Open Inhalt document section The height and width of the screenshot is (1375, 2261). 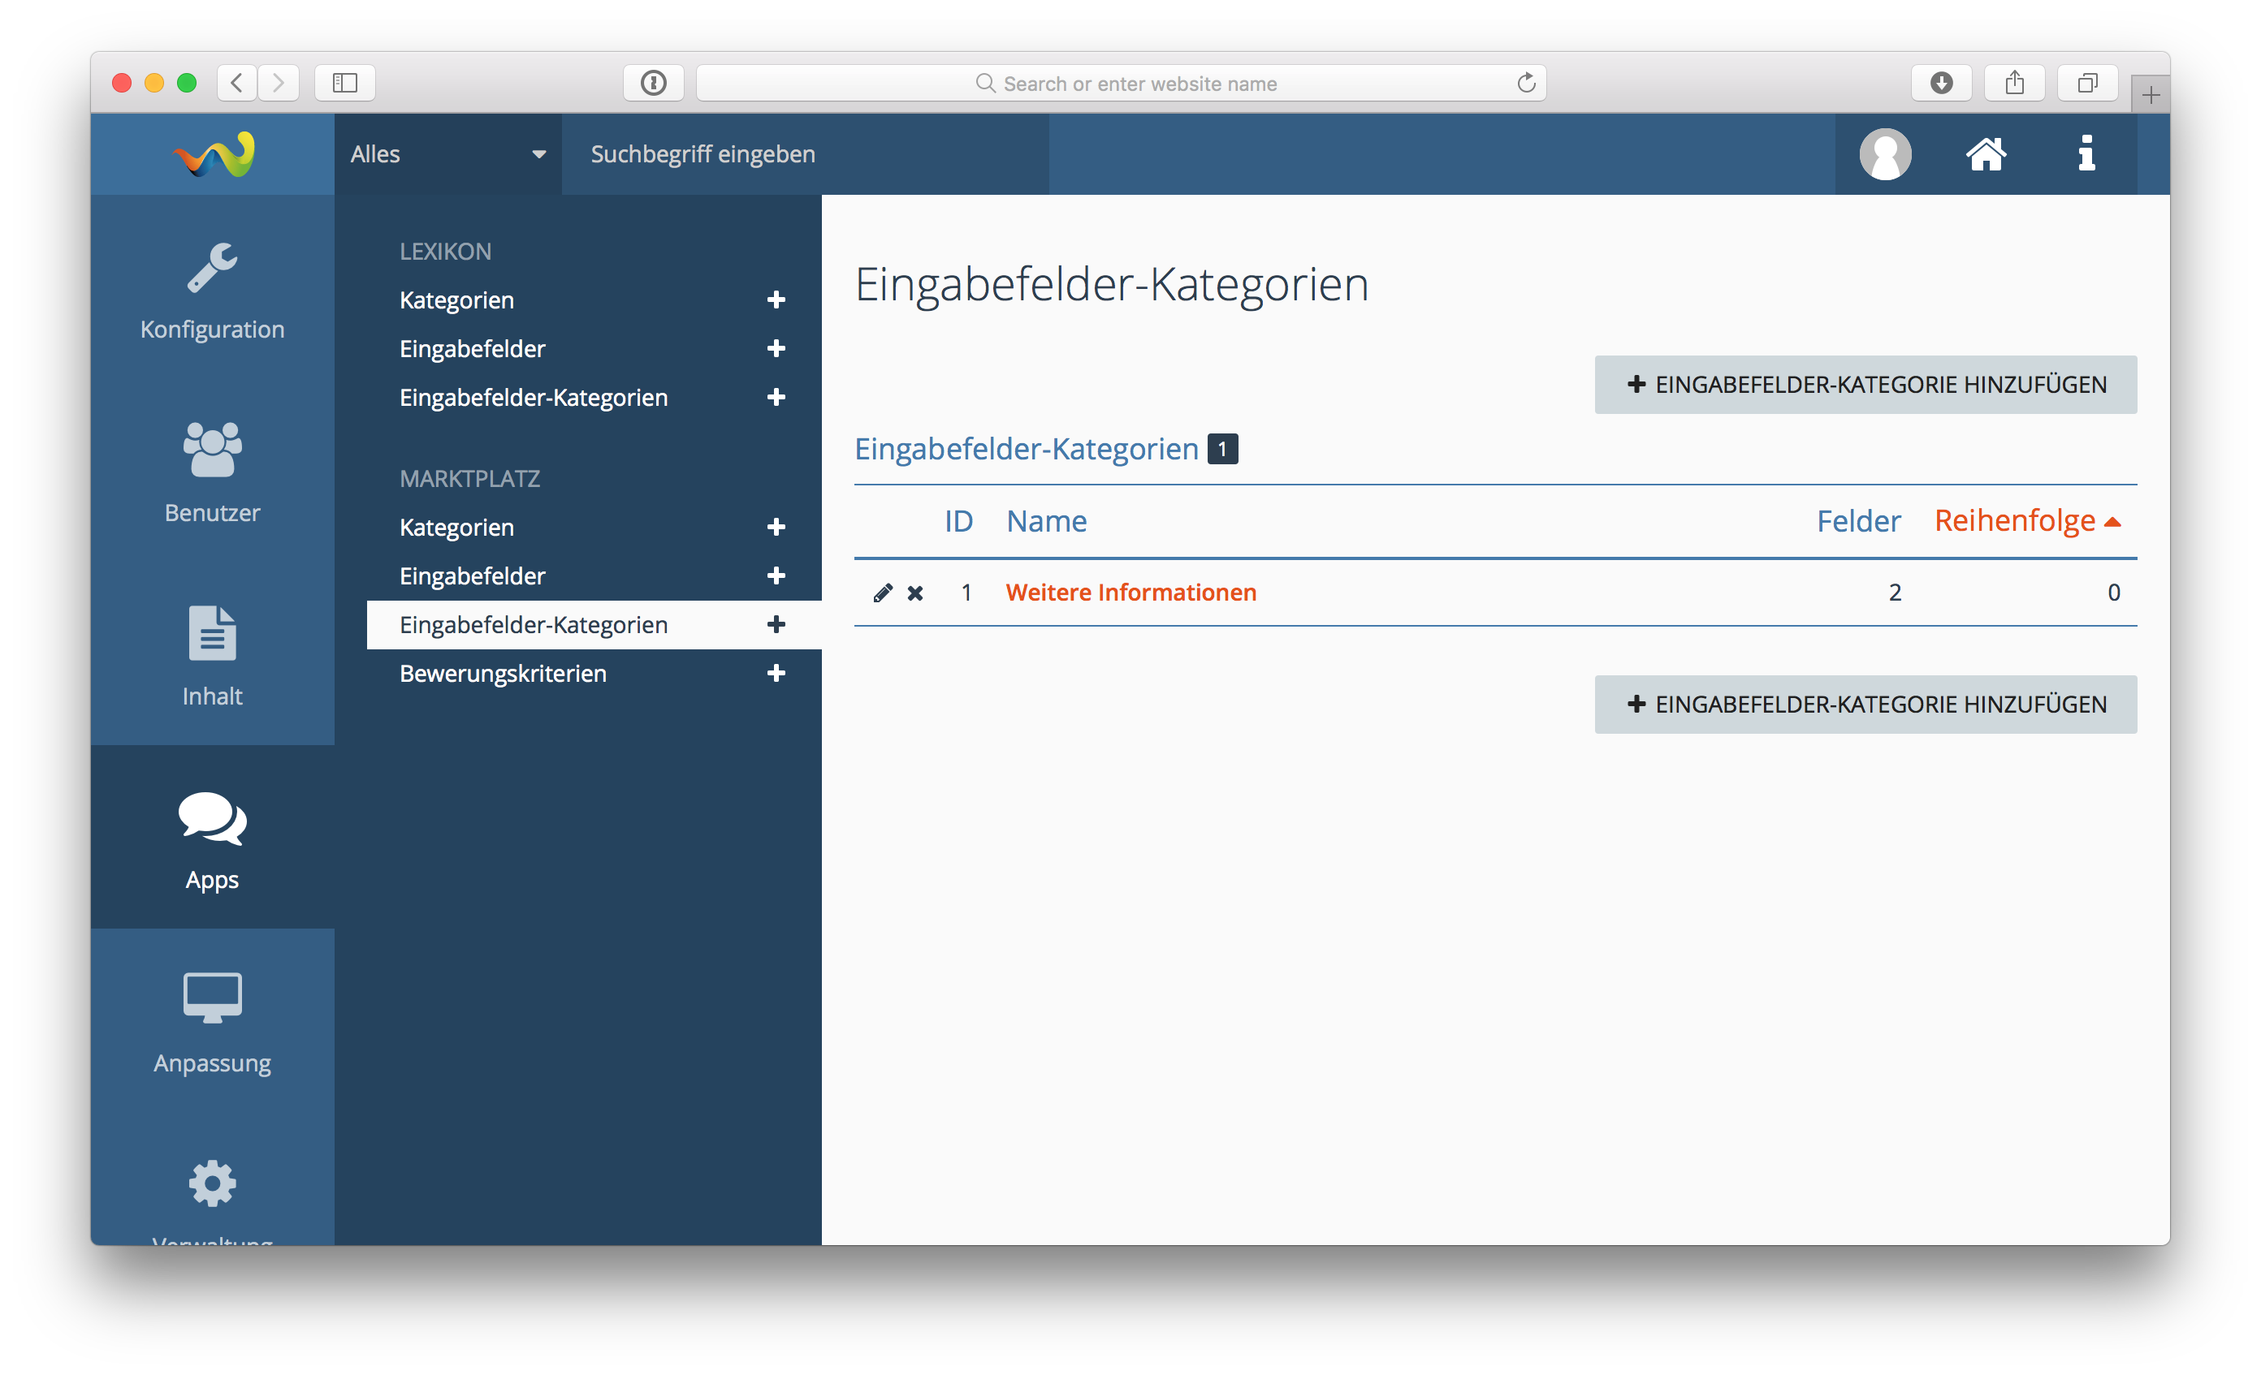pos(212,656)
